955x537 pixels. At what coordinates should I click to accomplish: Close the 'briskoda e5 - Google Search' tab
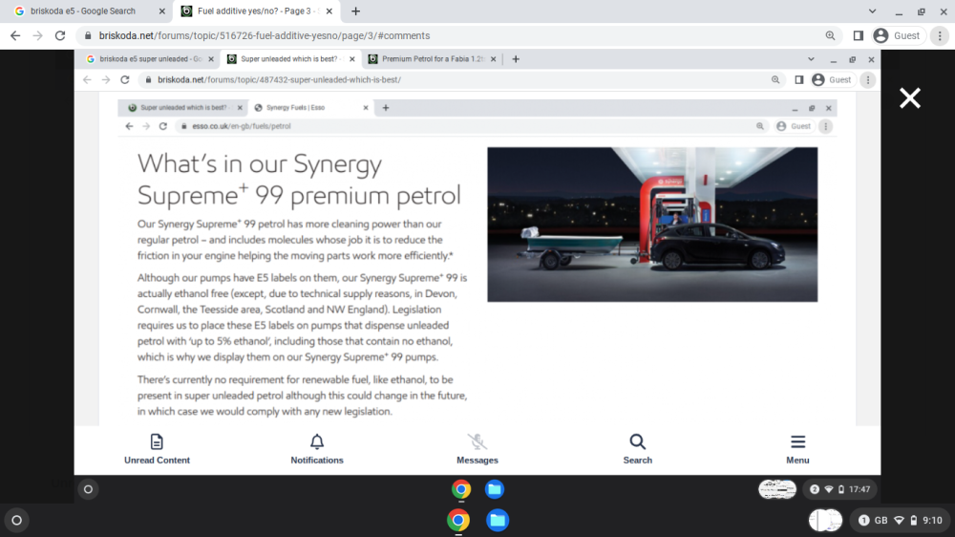point(162,11)
